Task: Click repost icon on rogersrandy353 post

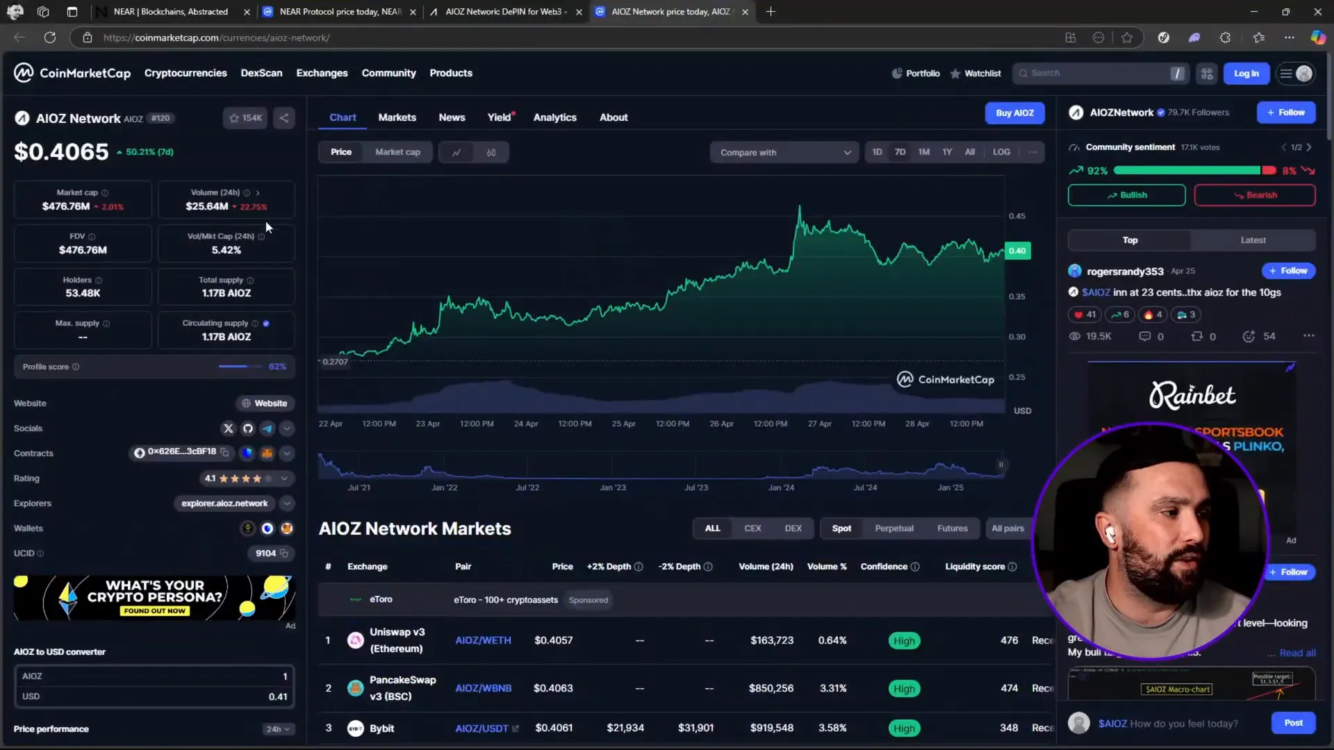Action: (x=1196, y=336)
